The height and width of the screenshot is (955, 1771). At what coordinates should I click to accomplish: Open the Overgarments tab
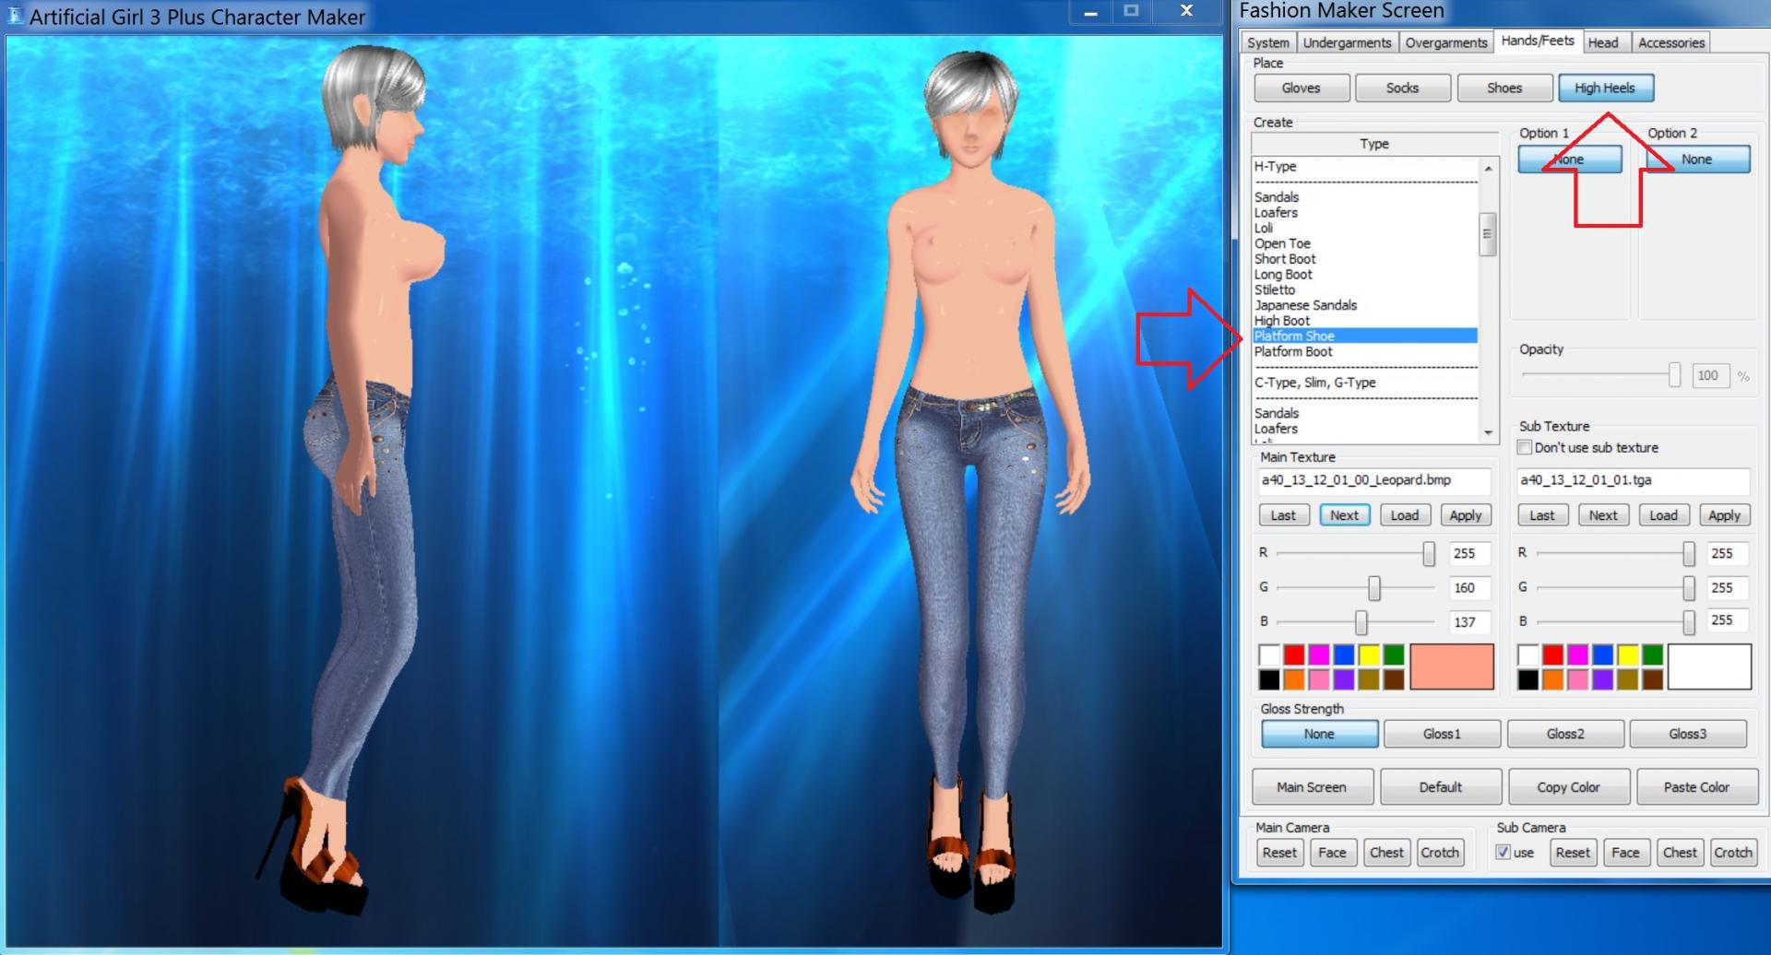1445,42
